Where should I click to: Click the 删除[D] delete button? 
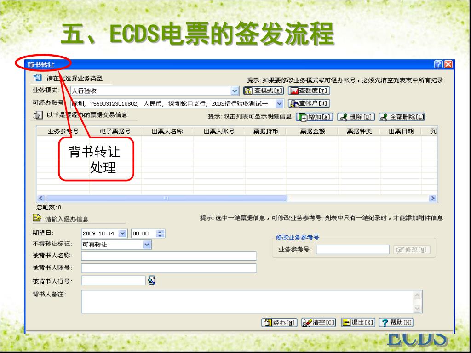(356, 117)
